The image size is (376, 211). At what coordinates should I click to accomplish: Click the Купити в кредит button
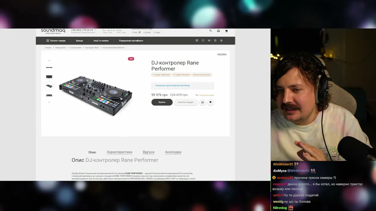tap(186, 102)
